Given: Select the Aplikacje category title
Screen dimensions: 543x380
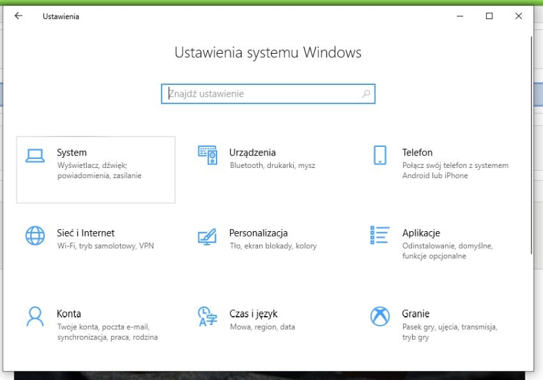Looking at the screenshot, I should 421,233.
